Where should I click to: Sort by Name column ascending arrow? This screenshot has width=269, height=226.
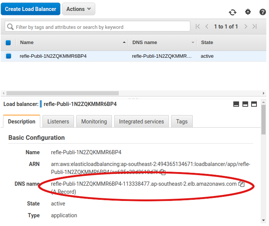(x=124, y=43)
